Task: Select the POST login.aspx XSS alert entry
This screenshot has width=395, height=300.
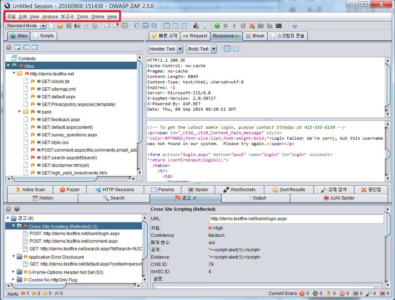Action: pyautogui.click(x=77, y=233)
